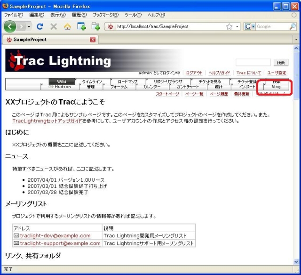The image size is (301, 275).
Task: Open the ページ履歴 link
Action: click(219, 94)
